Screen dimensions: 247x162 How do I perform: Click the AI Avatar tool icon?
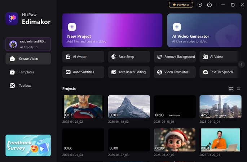coord(68,57)
